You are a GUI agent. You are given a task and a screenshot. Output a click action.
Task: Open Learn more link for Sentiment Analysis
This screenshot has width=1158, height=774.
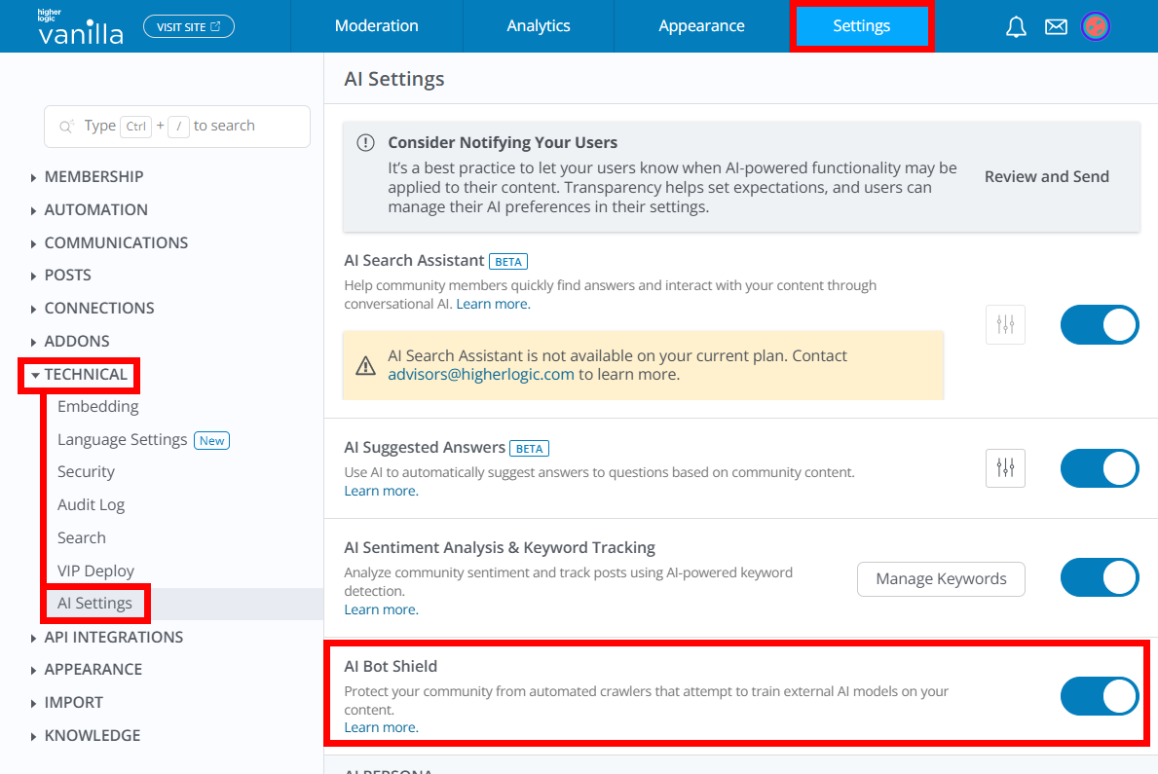coord(381,609)
